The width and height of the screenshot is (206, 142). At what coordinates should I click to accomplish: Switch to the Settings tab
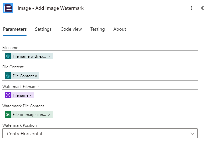click(x=43, y=29)
